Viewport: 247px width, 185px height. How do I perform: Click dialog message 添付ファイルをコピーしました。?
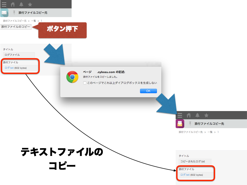pos(100,77)
